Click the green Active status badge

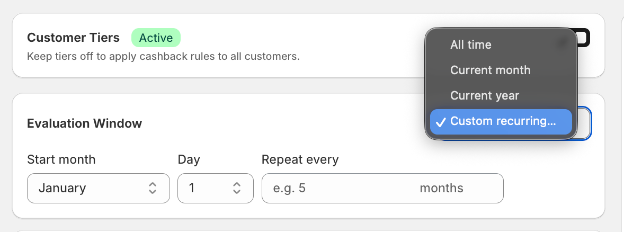click(x=156, y=38)
